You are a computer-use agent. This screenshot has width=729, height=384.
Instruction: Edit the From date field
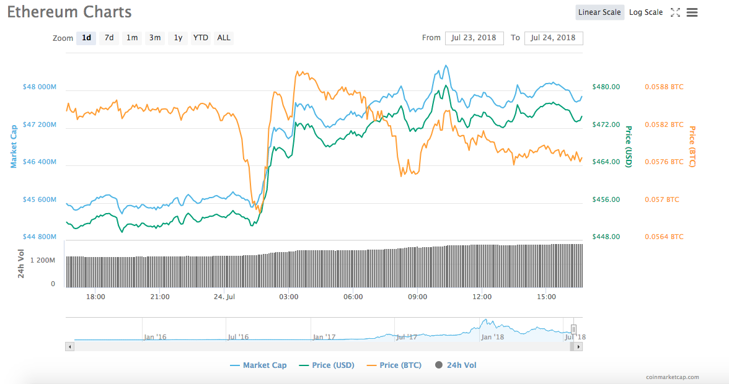[x=474, y=38]
